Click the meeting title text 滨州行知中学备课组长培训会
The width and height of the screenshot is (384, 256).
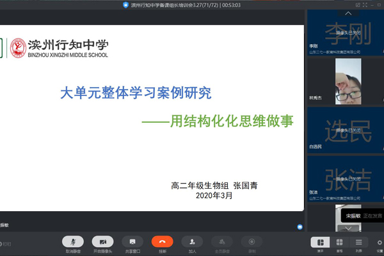[162, 5]
